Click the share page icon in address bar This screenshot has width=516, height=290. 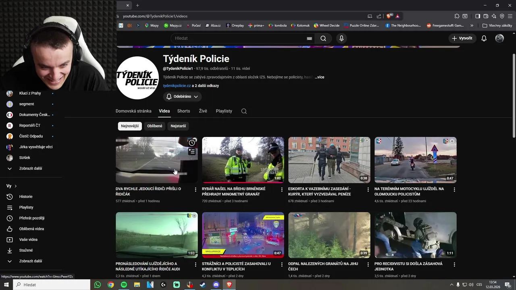tap(379, 16)
